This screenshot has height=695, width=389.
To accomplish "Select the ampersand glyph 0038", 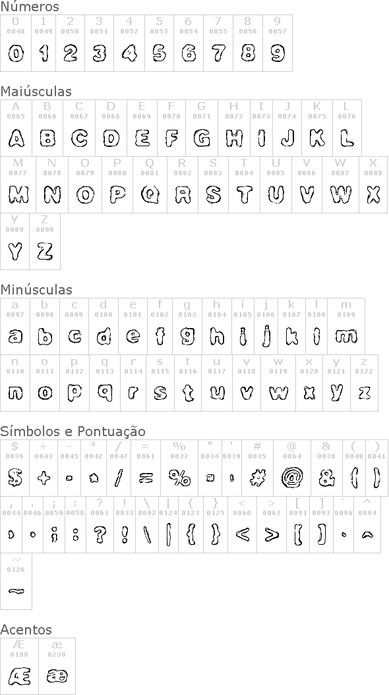I will pos(326,468).
